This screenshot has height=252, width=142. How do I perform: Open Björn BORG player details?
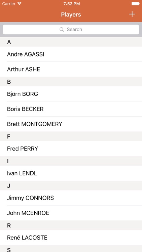click(x=71, y=94)
